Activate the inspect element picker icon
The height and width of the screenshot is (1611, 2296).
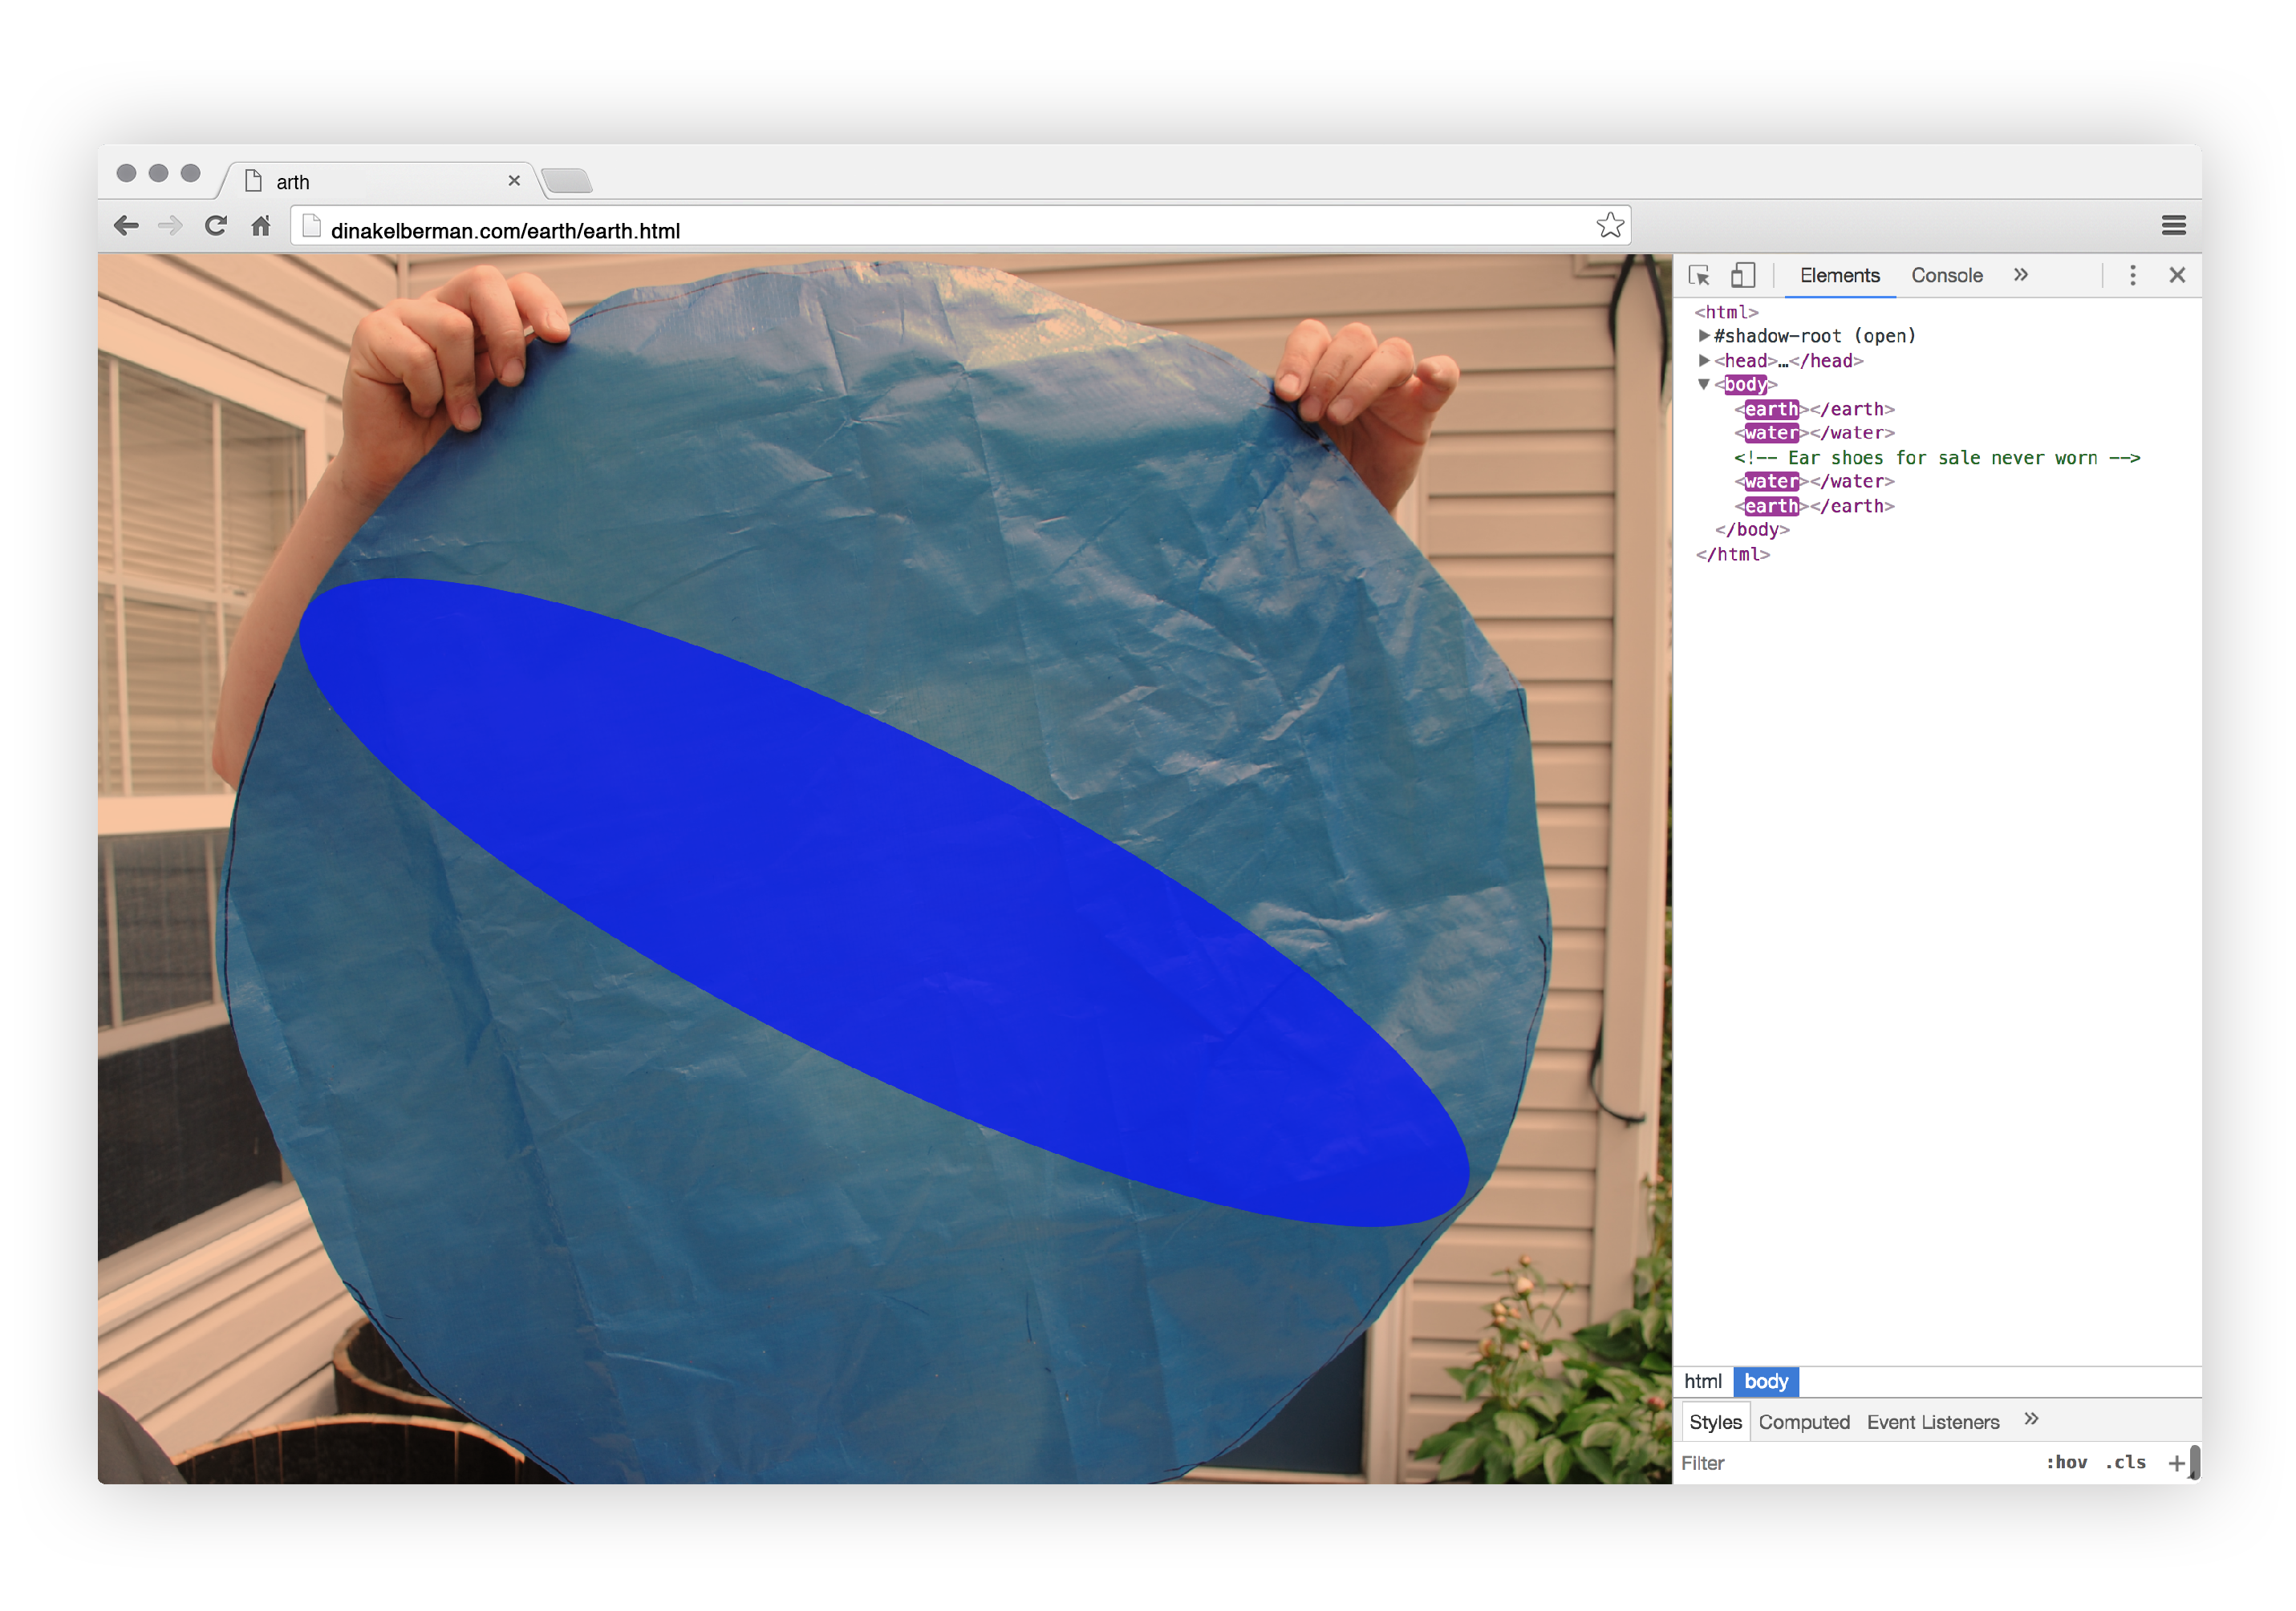coord(1699,276)
